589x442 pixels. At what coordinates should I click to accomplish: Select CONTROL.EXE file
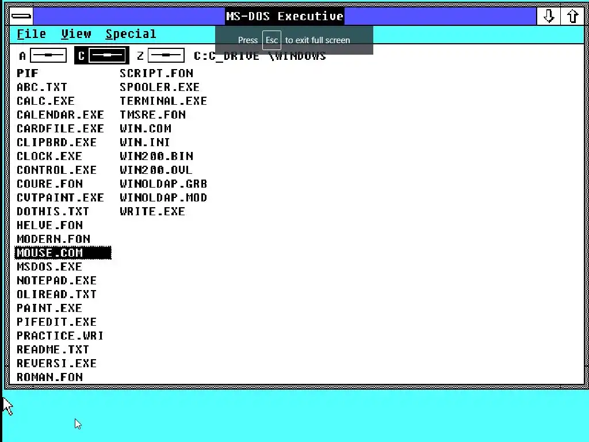click(56, 170)
